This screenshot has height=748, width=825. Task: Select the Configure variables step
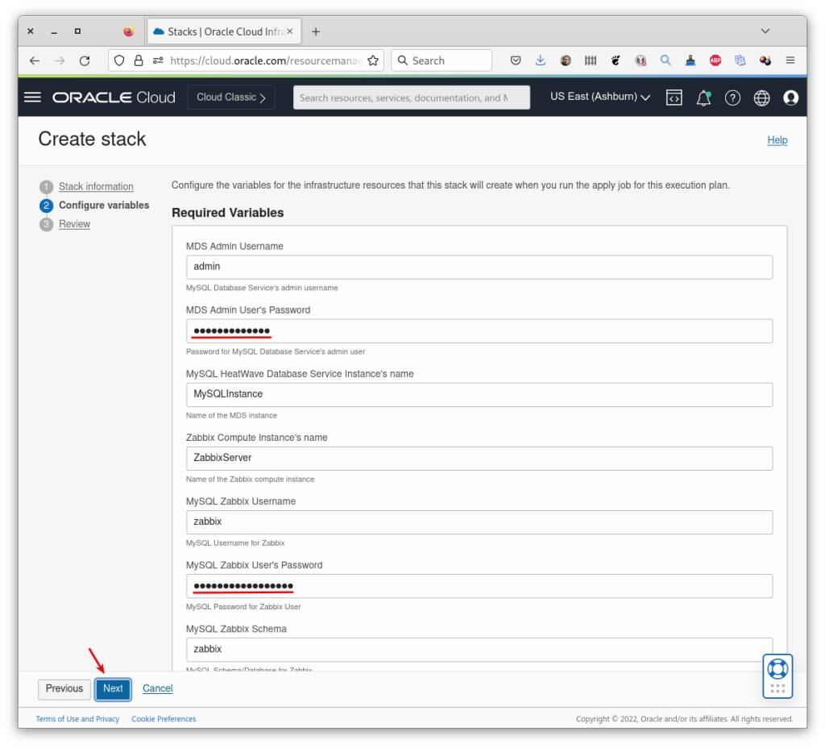[104, 206]
